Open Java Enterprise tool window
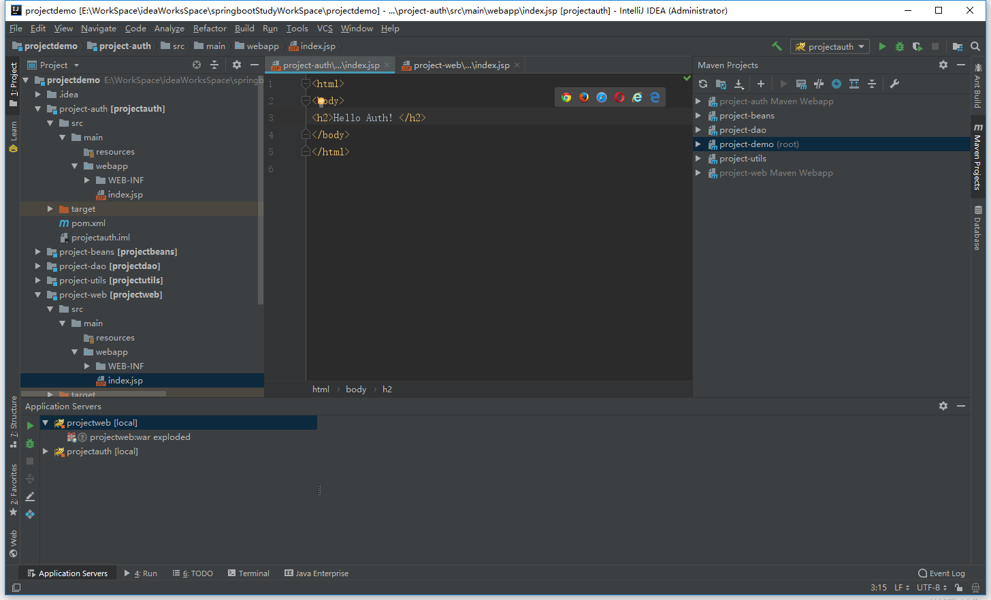This screenshot has height=600, width=991. (x=316, y=573)
